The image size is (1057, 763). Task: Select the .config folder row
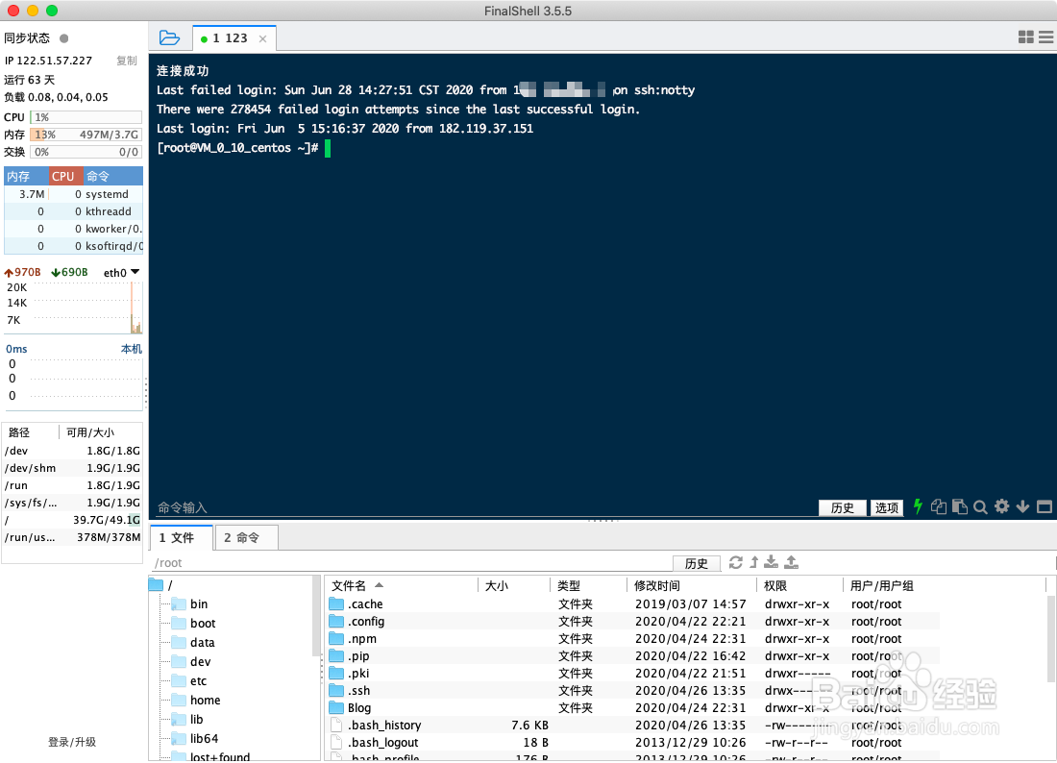tap(633, 622)
